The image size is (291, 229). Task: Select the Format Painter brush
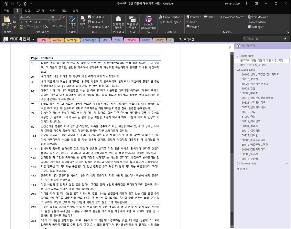click(15, 27)
